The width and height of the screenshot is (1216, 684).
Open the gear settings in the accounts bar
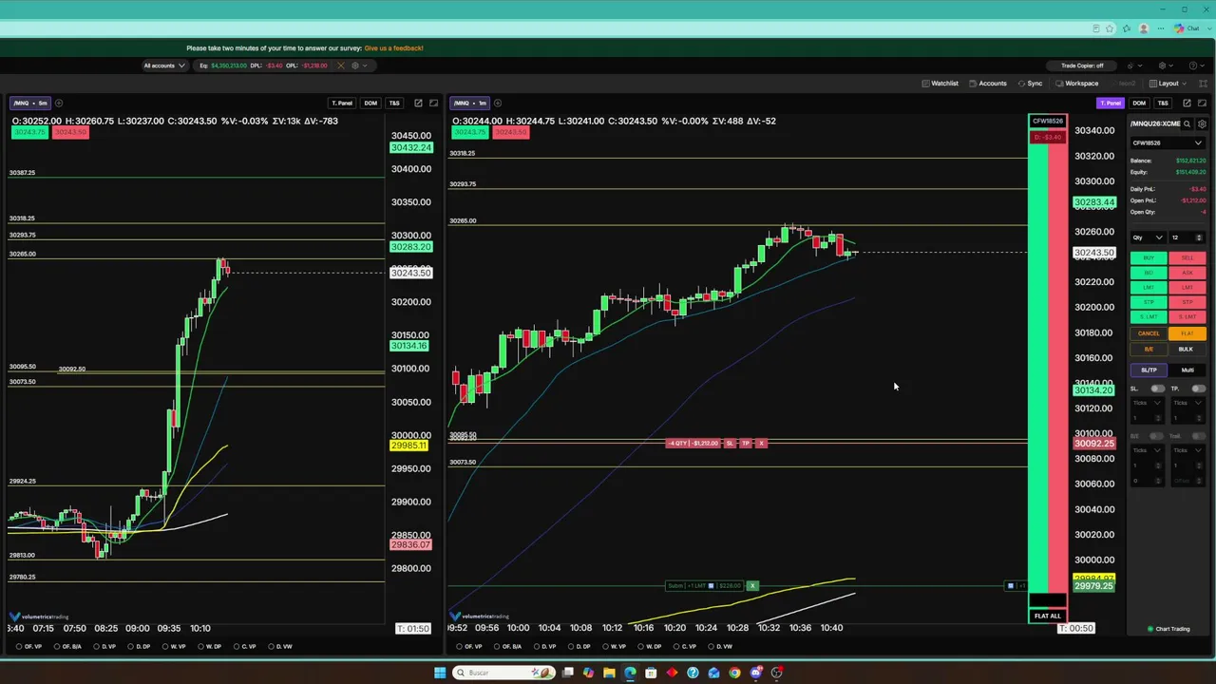coord(355,66)
